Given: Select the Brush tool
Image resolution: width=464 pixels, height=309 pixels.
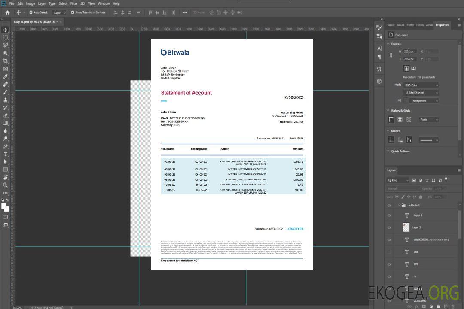Looking at the screenshot, I should tap(5, 92).
